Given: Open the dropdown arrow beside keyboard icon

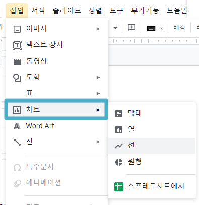Looking at the screenshot, I should click(x=161, y=28).
